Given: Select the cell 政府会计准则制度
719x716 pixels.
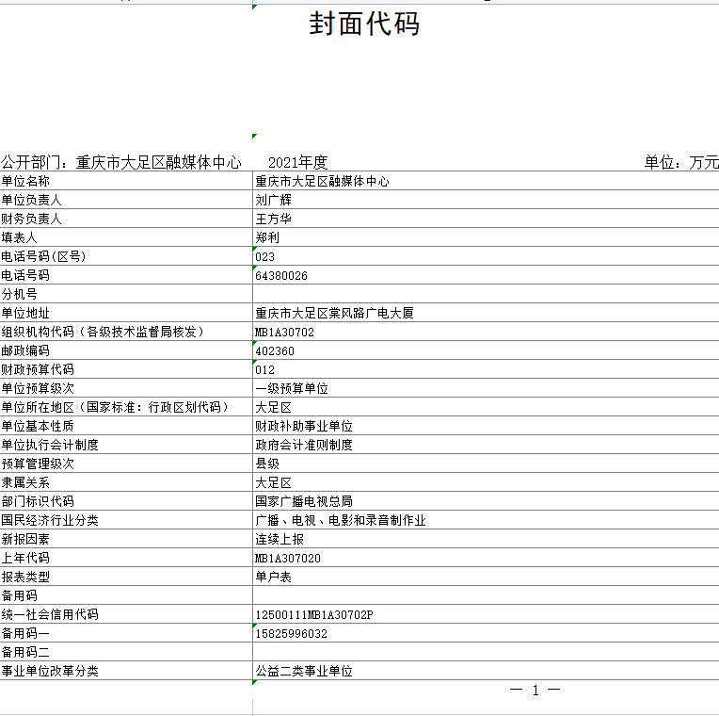Looking at the screenshot, I should tap(486, 445).
